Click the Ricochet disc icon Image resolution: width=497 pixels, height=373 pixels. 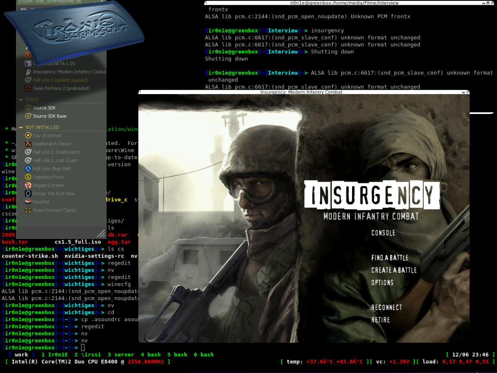pos(28,202)
